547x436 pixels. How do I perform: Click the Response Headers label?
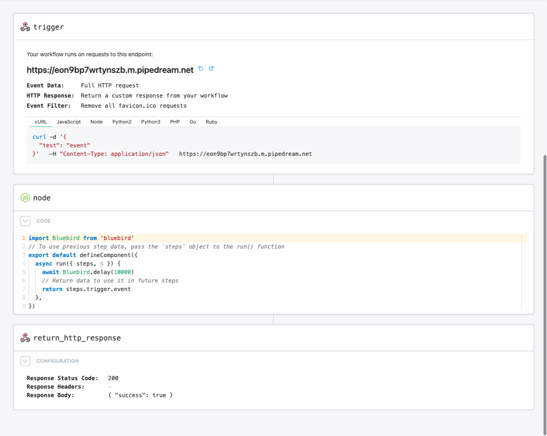(x=55, y=387)
